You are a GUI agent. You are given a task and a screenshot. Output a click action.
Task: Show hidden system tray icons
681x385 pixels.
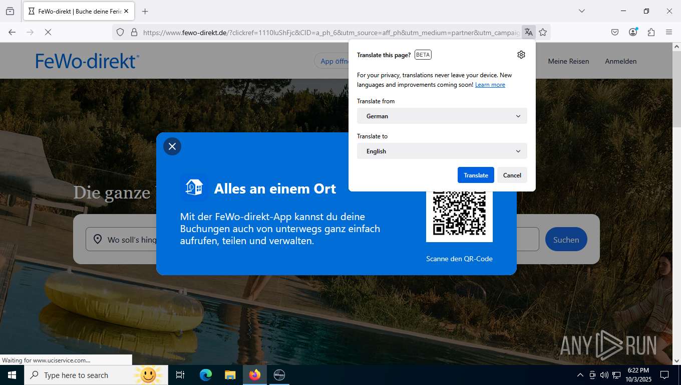pos(580,375)
